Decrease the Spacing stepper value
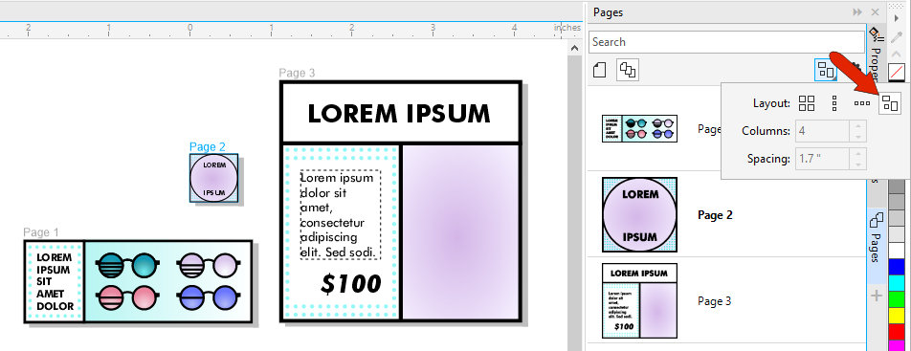 pyautogui.click(x=858, y=164)
